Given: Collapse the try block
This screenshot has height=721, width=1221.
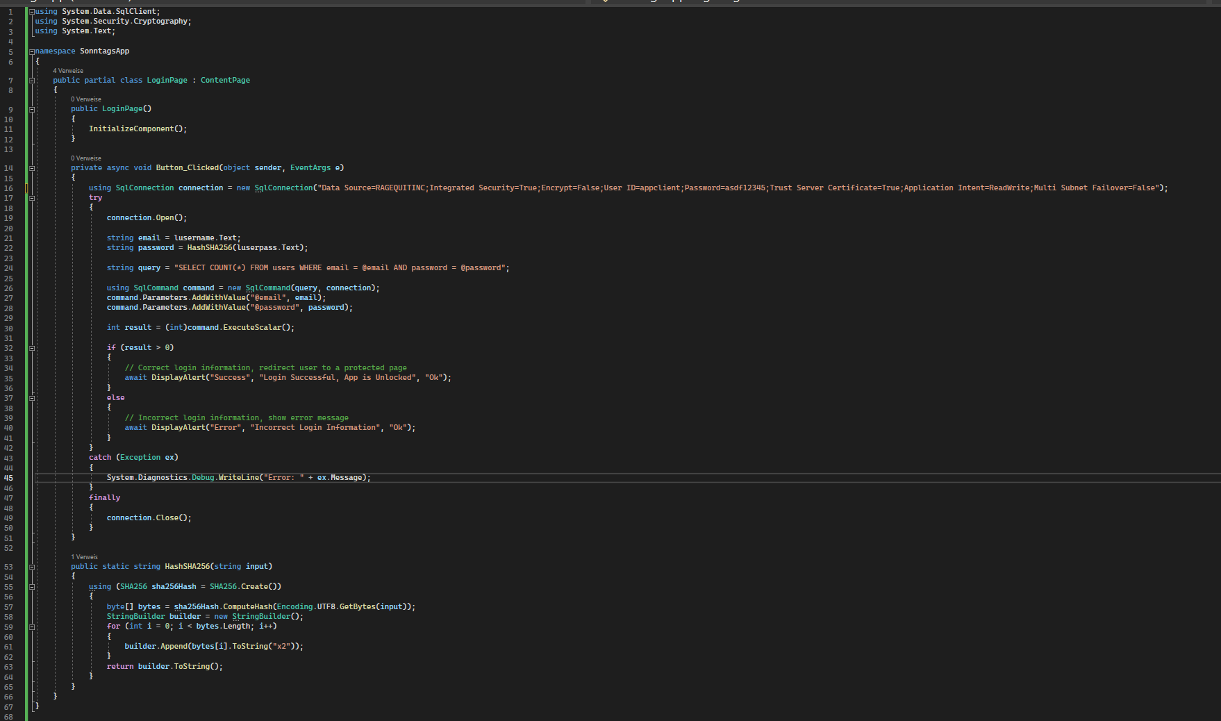Looking at the screenshot, I should click(x=32, y=198).
